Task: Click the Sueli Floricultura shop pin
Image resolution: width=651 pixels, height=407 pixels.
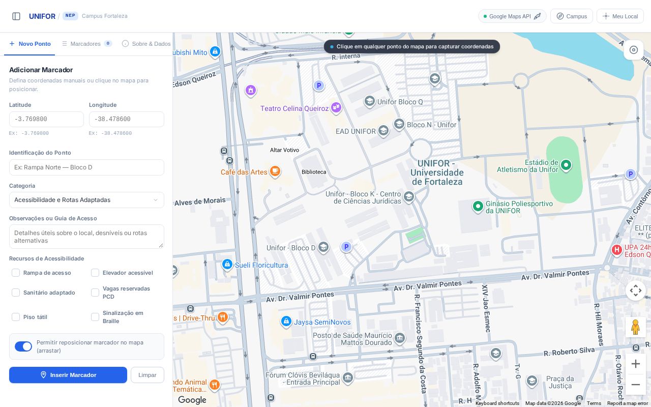Action: coord(227,265)
